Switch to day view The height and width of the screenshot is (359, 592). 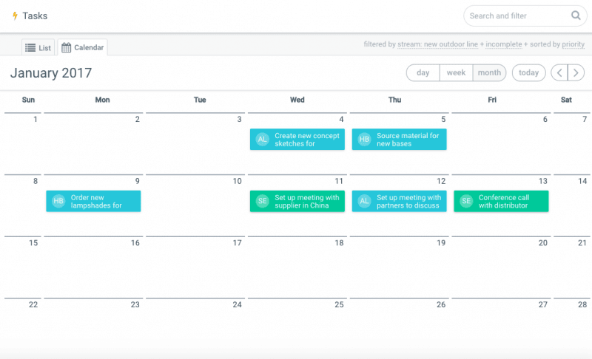[x=423, y=72]
